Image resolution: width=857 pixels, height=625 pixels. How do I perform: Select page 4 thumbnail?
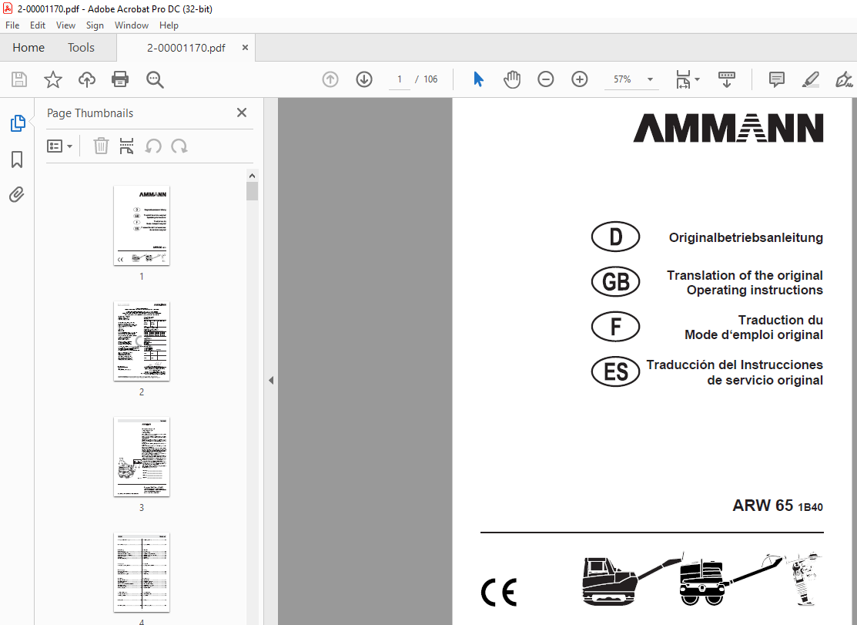[x=142, y=573]
